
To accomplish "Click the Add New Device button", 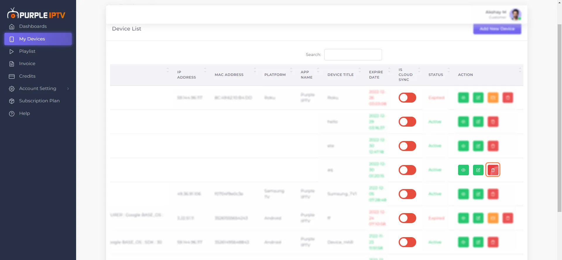I will [497, 29].
